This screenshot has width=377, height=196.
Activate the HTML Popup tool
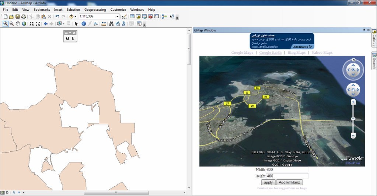(x=96, y=24)
